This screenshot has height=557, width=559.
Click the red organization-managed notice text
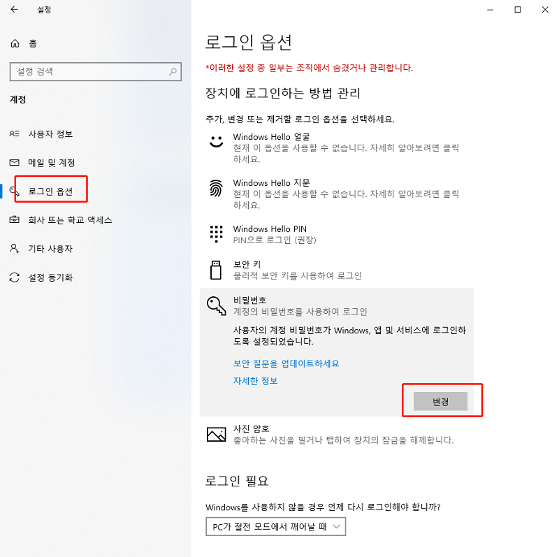tap(309, 68)
